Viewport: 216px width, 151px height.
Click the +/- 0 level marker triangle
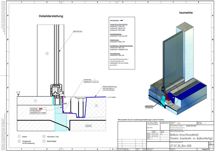18,95
